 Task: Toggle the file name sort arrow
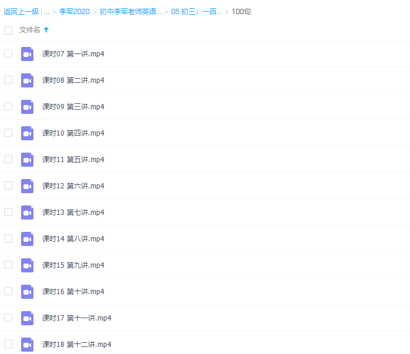tap(46, 30)
